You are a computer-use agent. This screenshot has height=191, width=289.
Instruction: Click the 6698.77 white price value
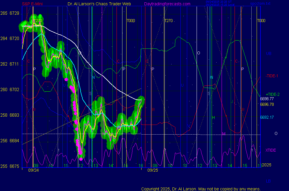267,99
